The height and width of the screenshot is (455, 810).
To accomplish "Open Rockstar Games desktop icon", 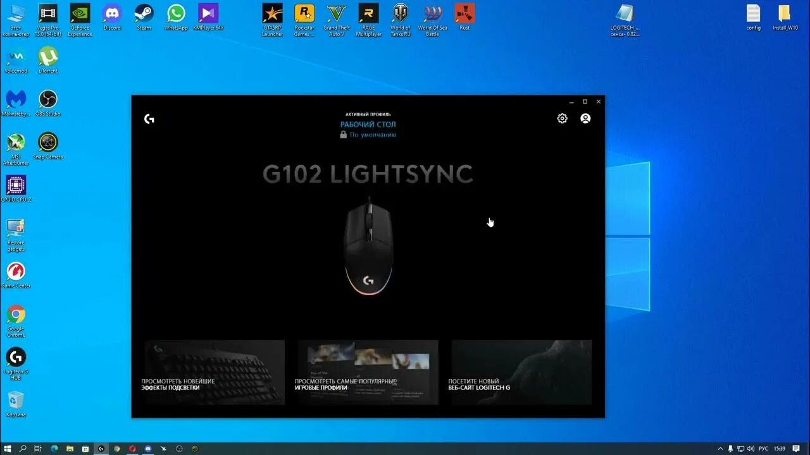I will [x=304, y=20].
